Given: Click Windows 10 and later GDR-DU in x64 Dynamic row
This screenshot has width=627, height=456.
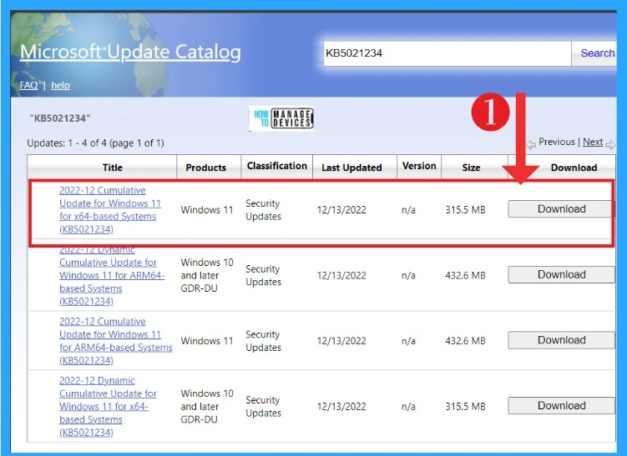Looking at the screenshot, I should coord(207,406).
